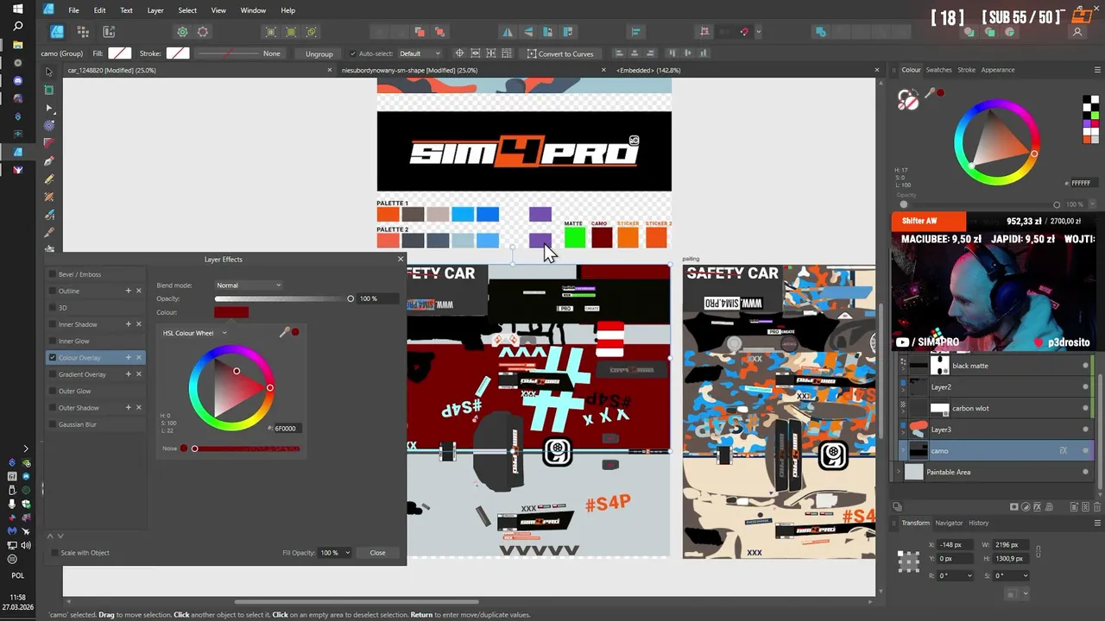Screen dimensions: 1105x621
Task: Open the Discord icon on taskbar
Action: [18, 80]
